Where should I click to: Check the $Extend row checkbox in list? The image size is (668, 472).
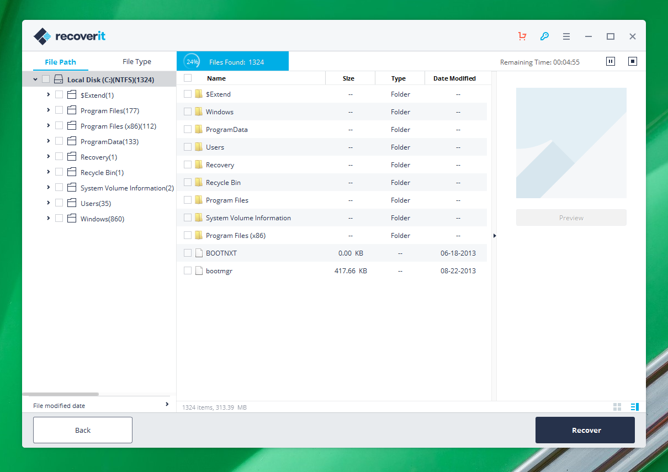pos(188,94)
